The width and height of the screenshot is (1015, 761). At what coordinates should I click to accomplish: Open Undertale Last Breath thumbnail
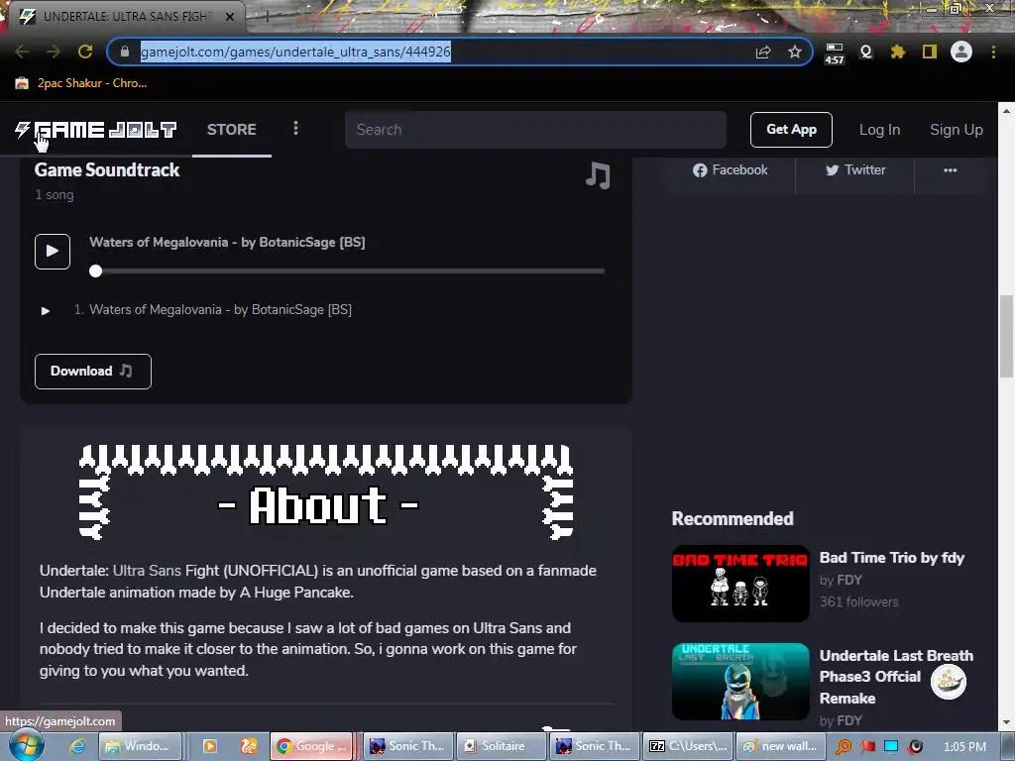pyautogui.click(x=740, y=682)
